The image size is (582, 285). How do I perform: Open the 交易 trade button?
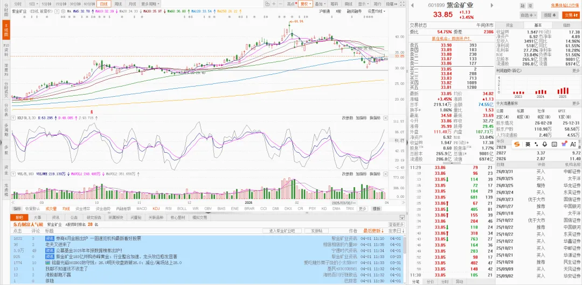tap(571, 15)
